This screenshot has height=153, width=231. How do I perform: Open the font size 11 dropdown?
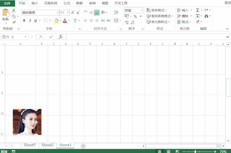click(x=68, y=13)
